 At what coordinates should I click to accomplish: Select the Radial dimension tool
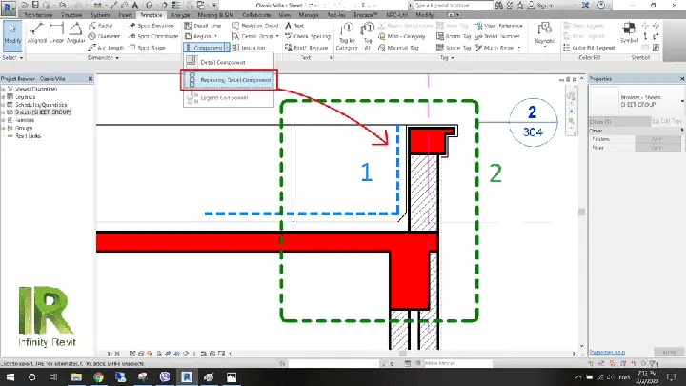tap(101, 26)
